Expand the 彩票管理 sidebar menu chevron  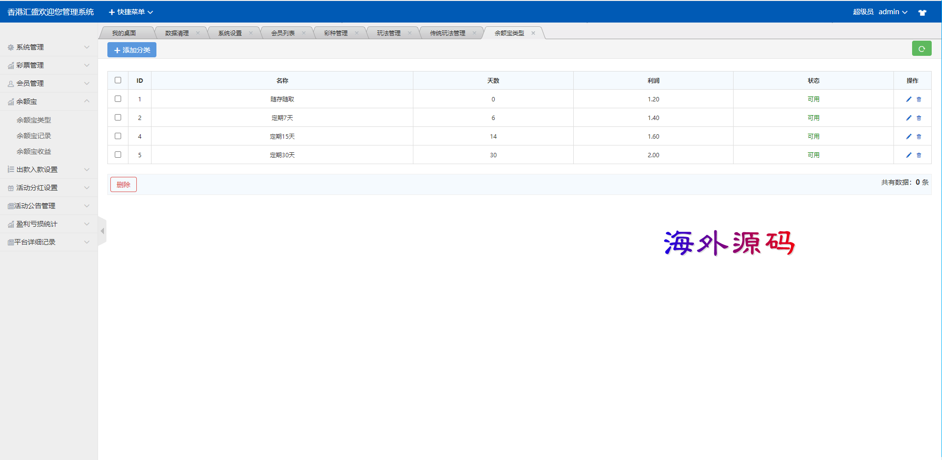click(87, 66)
